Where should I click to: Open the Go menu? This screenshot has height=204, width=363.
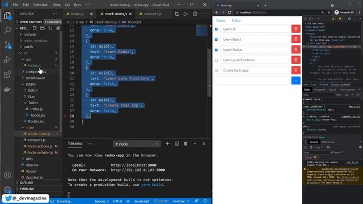point(67,5)
